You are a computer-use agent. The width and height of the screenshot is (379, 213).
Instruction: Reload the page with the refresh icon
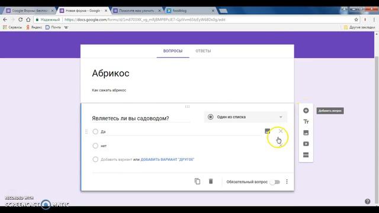point(21,20)
